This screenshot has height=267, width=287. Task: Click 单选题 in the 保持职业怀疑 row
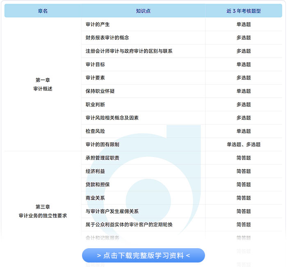coord(244,91)
